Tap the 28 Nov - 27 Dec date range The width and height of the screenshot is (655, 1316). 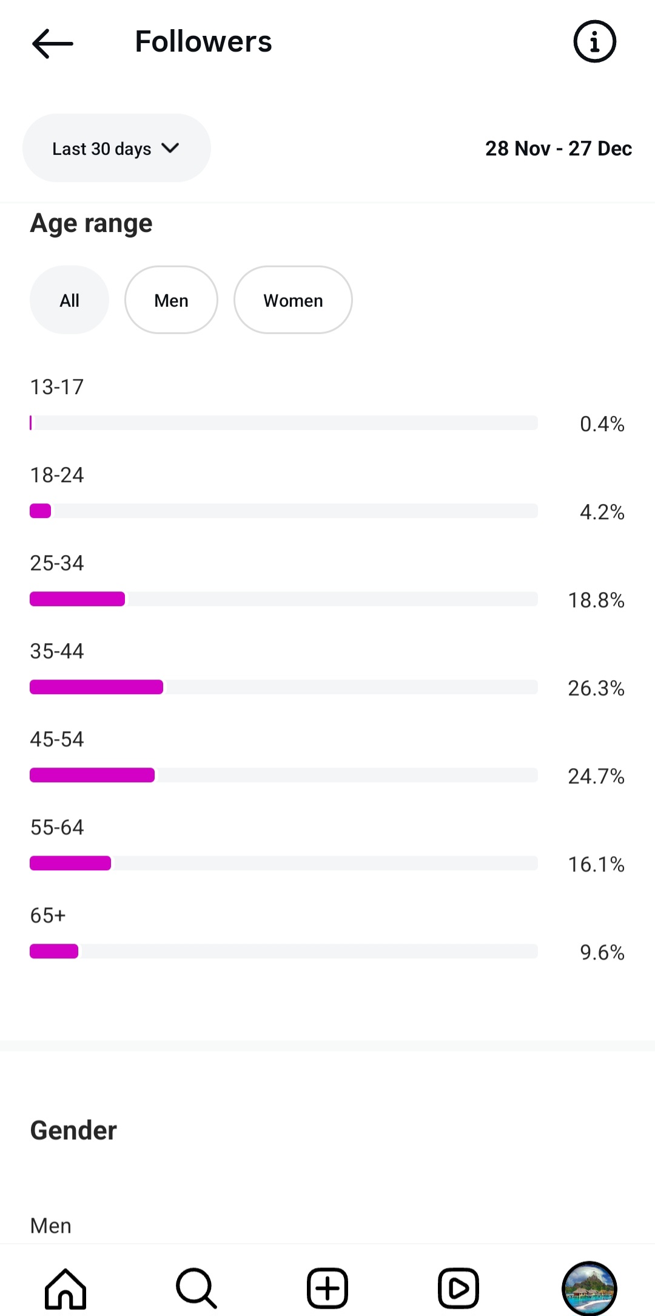click(558, 148)
